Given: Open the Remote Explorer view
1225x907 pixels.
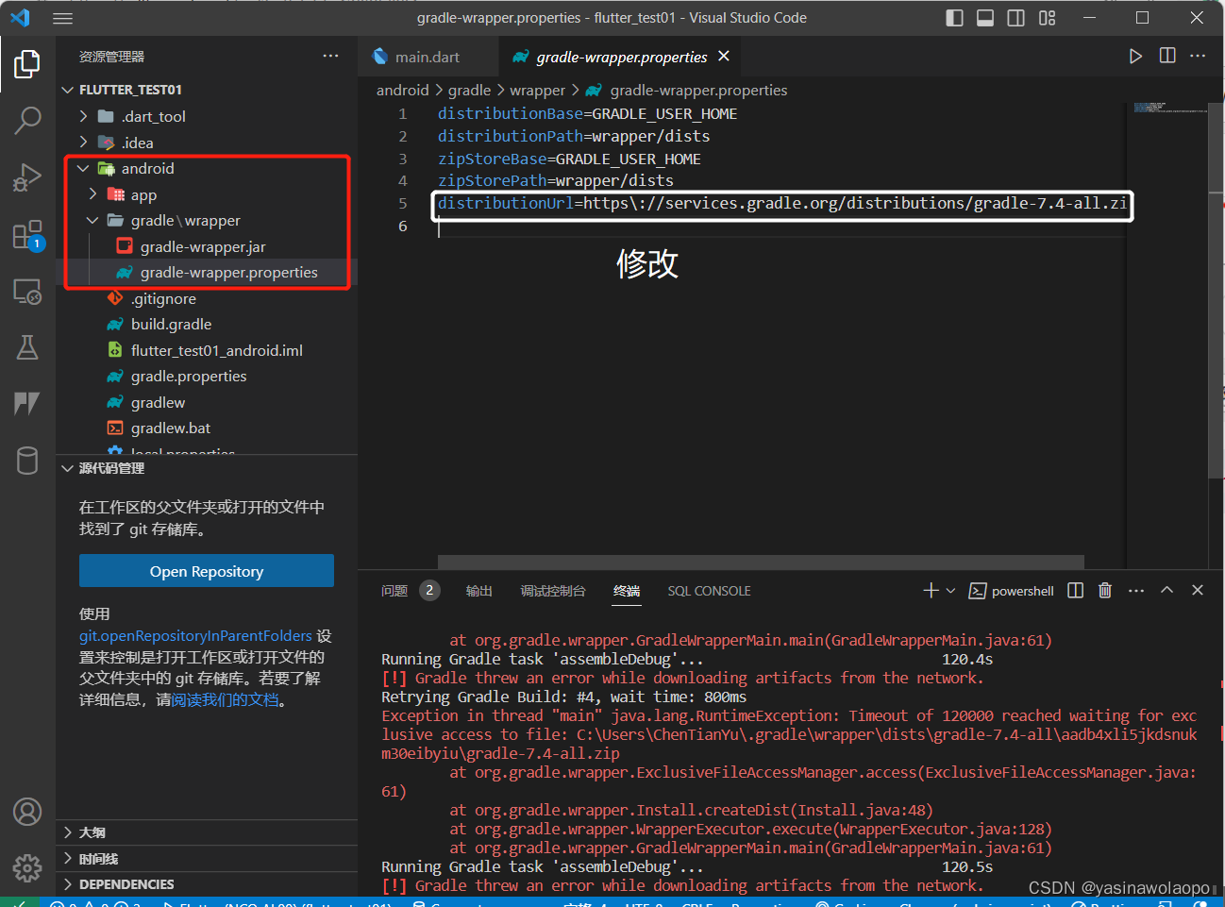Looking at the screenshot, I should (27, 291).
